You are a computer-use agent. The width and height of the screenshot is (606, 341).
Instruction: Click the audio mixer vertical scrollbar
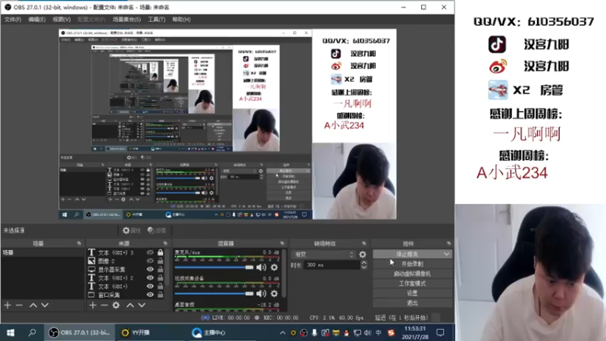tap(285, 273)
